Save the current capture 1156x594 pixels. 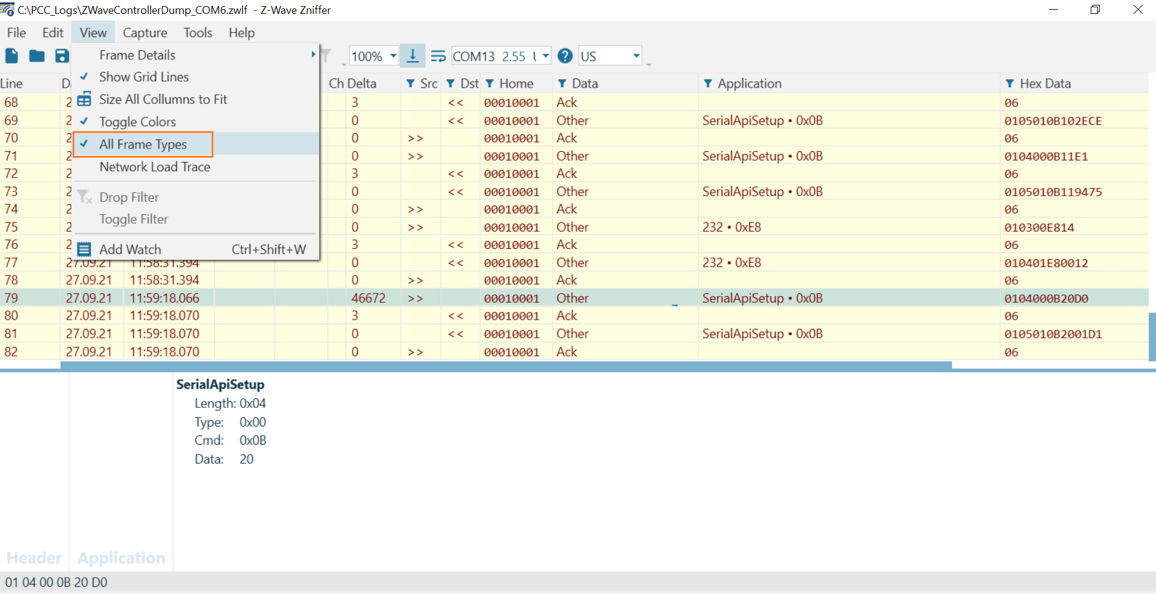tap(62, 56)
